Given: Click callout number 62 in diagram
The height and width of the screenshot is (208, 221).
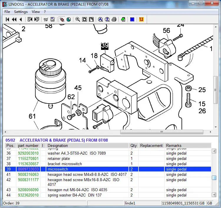Looking at the screenshot, I should 71,97.
